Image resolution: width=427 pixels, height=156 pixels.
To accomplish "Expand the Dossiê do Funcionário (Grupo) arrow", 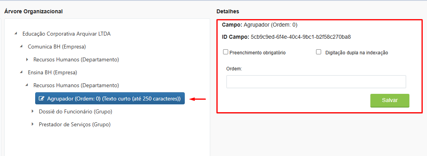I will (32, 111).
